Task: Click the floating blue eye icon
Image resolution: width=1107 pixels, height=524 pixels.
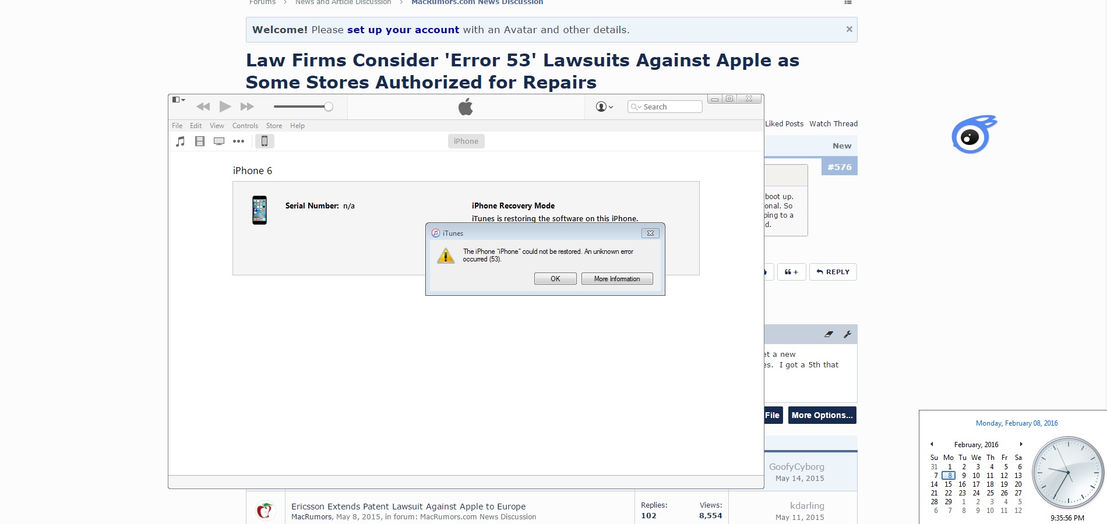Action: [974, 134]
